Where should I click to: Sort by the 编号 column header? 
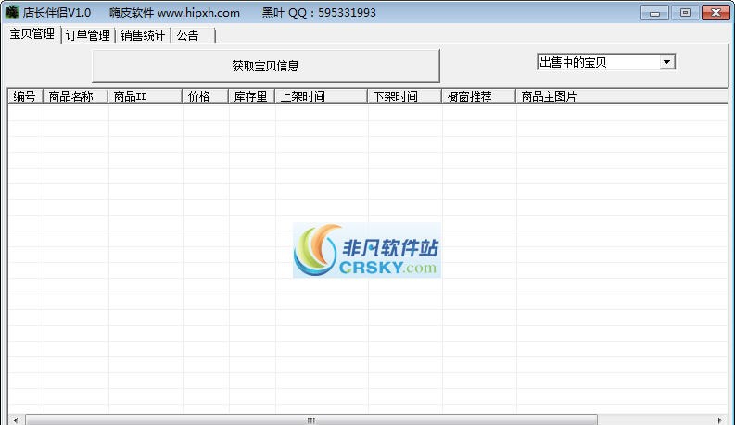point(25,96)
